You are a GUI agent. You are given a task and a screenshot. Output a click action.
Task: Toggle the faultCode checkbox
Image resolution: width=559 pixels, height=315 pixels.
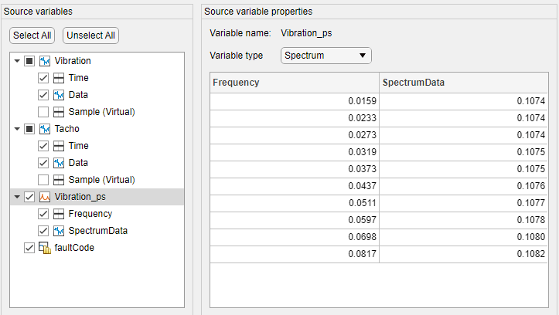[29, 248]
